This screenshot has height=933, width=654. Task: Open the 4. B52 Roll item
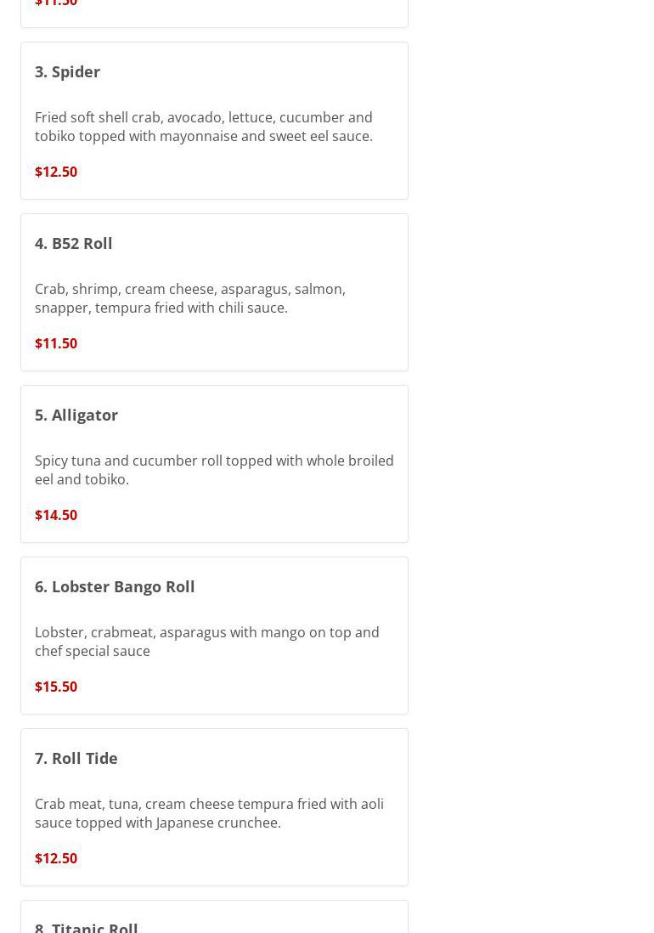pyautogui.click(x=73, y=243)
